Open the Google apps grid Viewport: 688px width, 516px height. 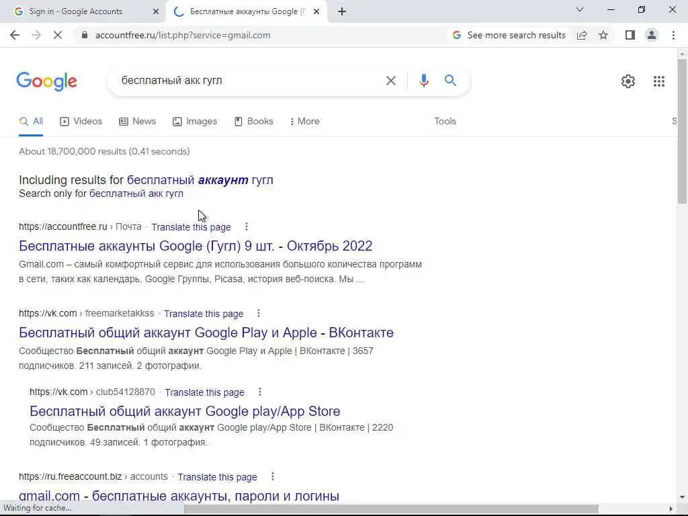(658, 81)
